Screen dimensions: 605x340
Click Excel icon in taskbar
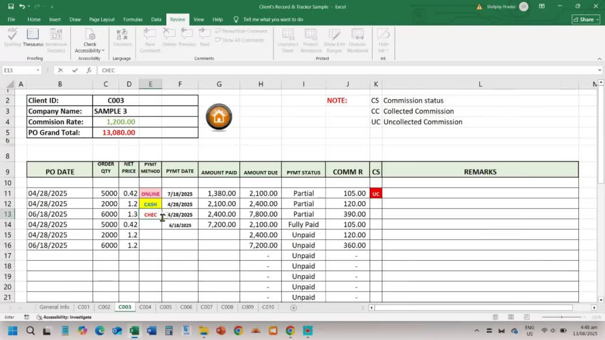point(134,331)
